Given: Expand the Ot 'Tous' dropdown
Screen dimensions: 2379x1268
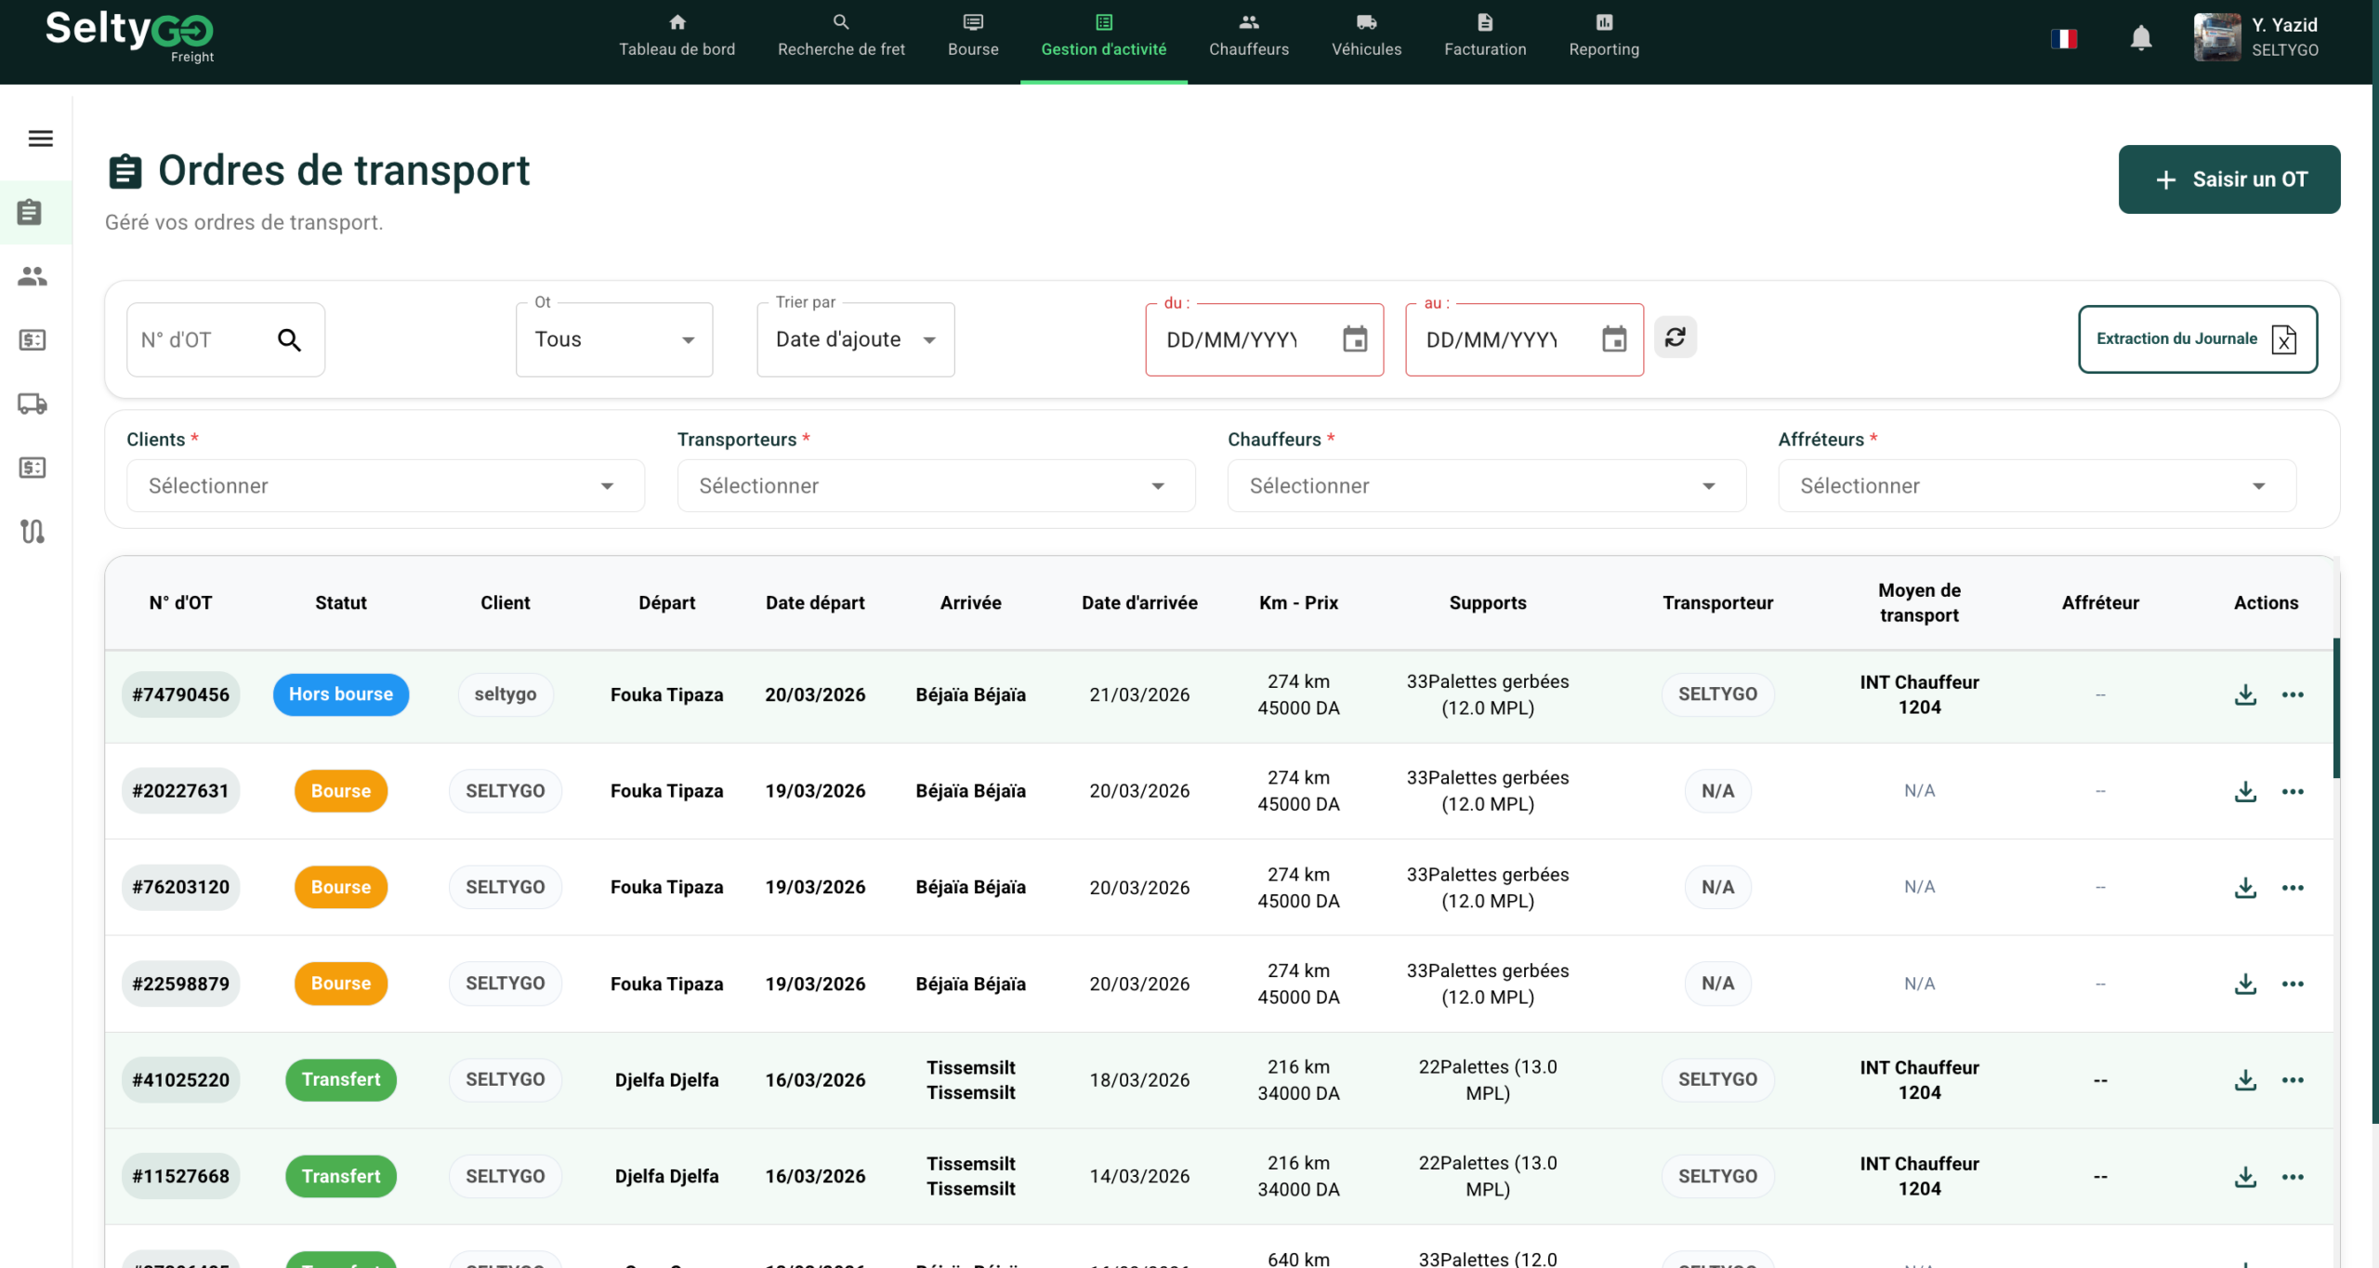Looking at the screenshot, I should click(613, 339).
